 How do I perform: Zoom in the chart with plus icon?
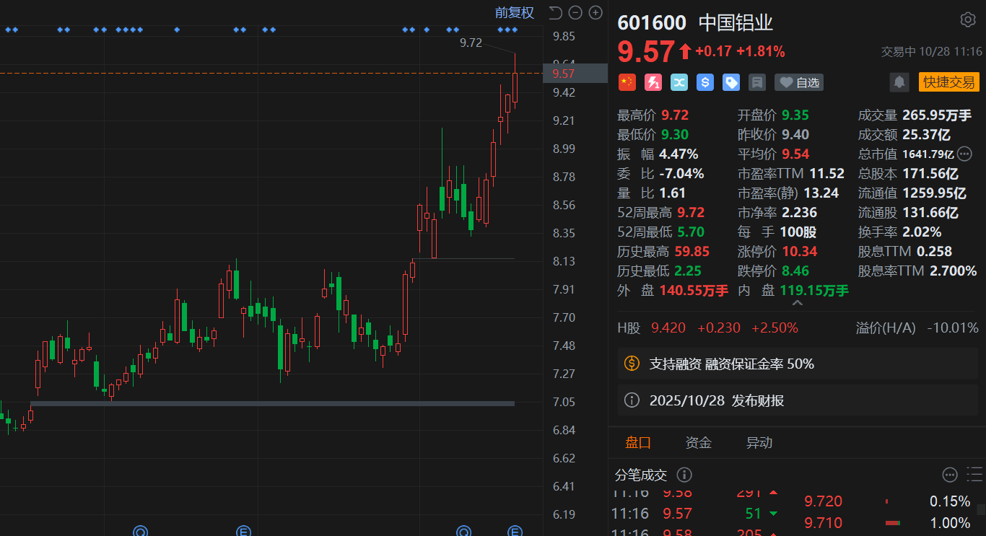pos(595,12)
